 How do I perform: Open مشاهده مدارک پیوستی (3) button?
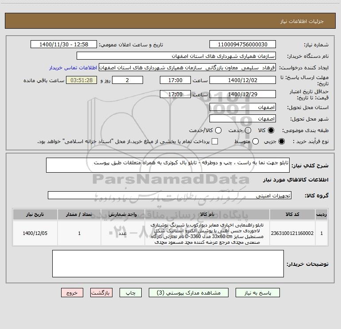click(x=189, y=293)
